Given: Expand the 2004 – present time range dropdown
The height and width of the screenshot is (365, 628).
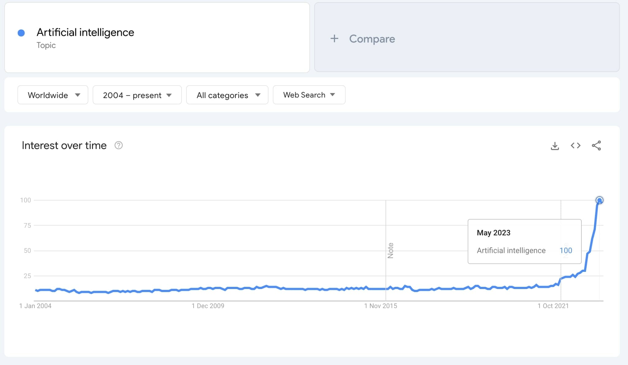Looking at the screenshot, I should (x=137, y=95).
